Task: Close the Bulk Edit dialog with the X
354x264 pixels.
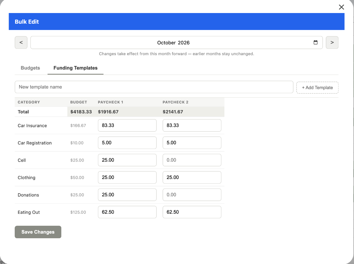Action: click(x=341, y=7)
